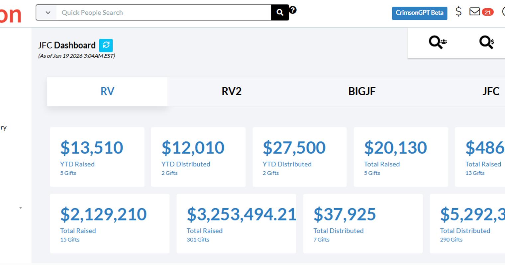
Task: Expand the search type dropdown chevron
Action: pyautogui.click(x=48, y=13)
